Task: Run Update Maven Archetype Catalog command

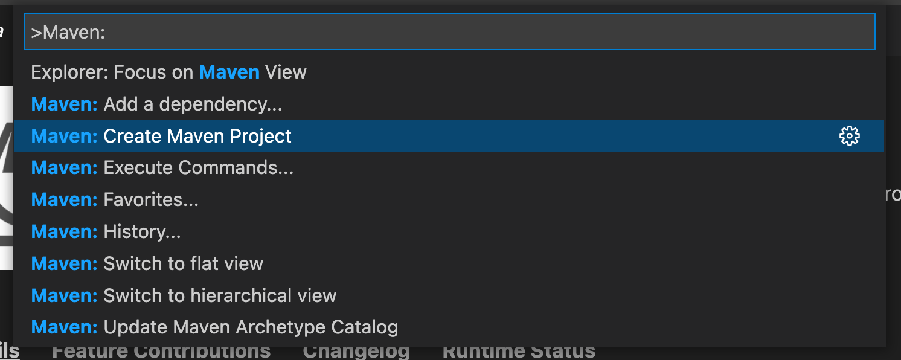Action: [214, 327]
